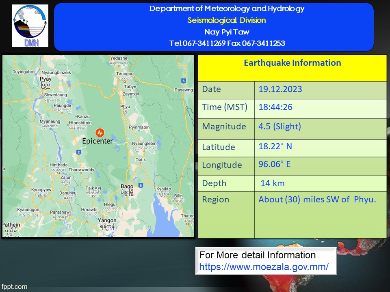Select the longitude value 96.06° E
Viewport: 390px width, 292px height.
click(274, 164)
